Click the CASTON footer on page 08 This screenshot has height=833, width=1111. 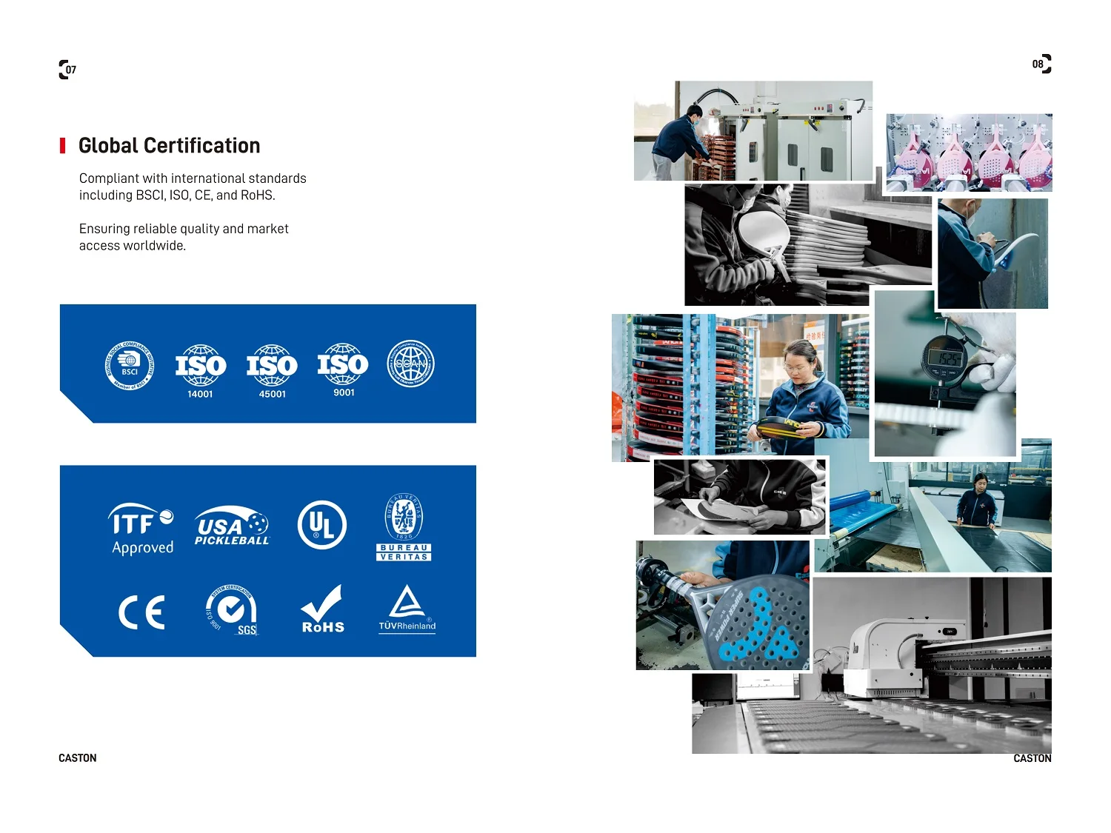coord(1032,758)
